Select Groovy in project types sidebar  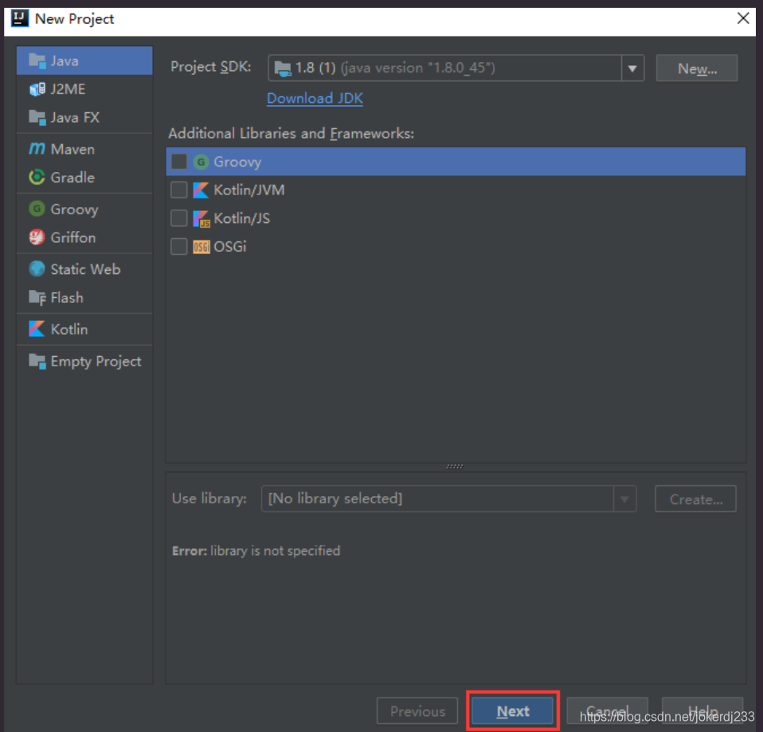pos(84,209)
